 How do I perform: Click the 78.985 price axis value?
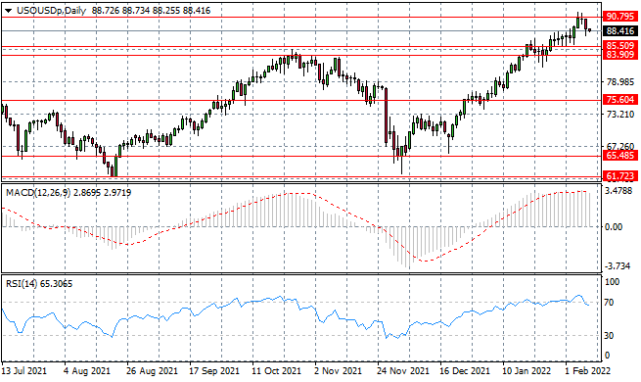point(620,82)
